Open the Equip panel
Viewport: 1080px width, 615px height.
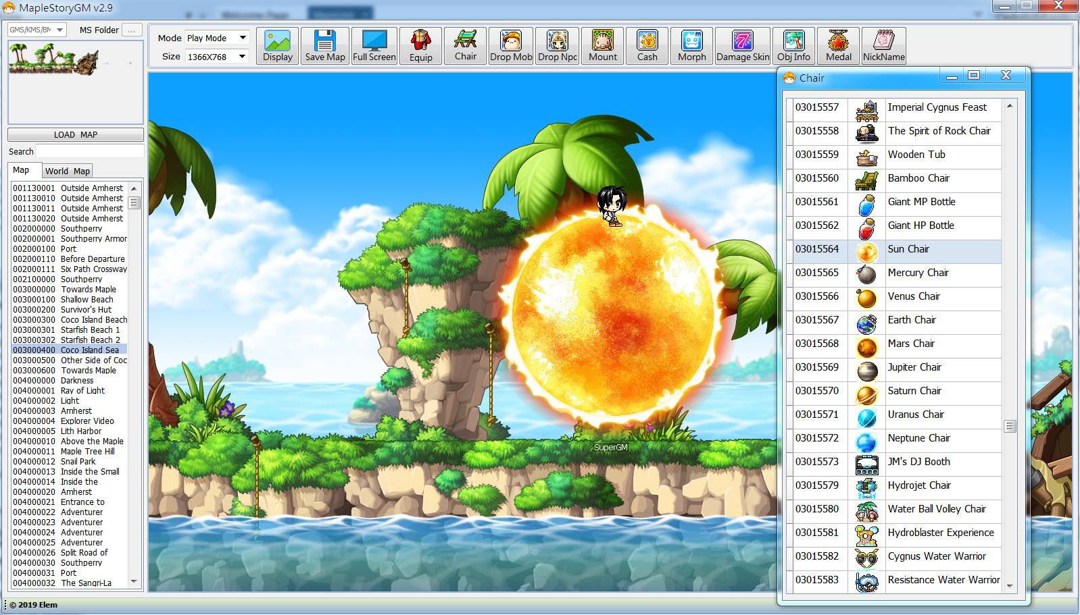(x=420, y=45)
